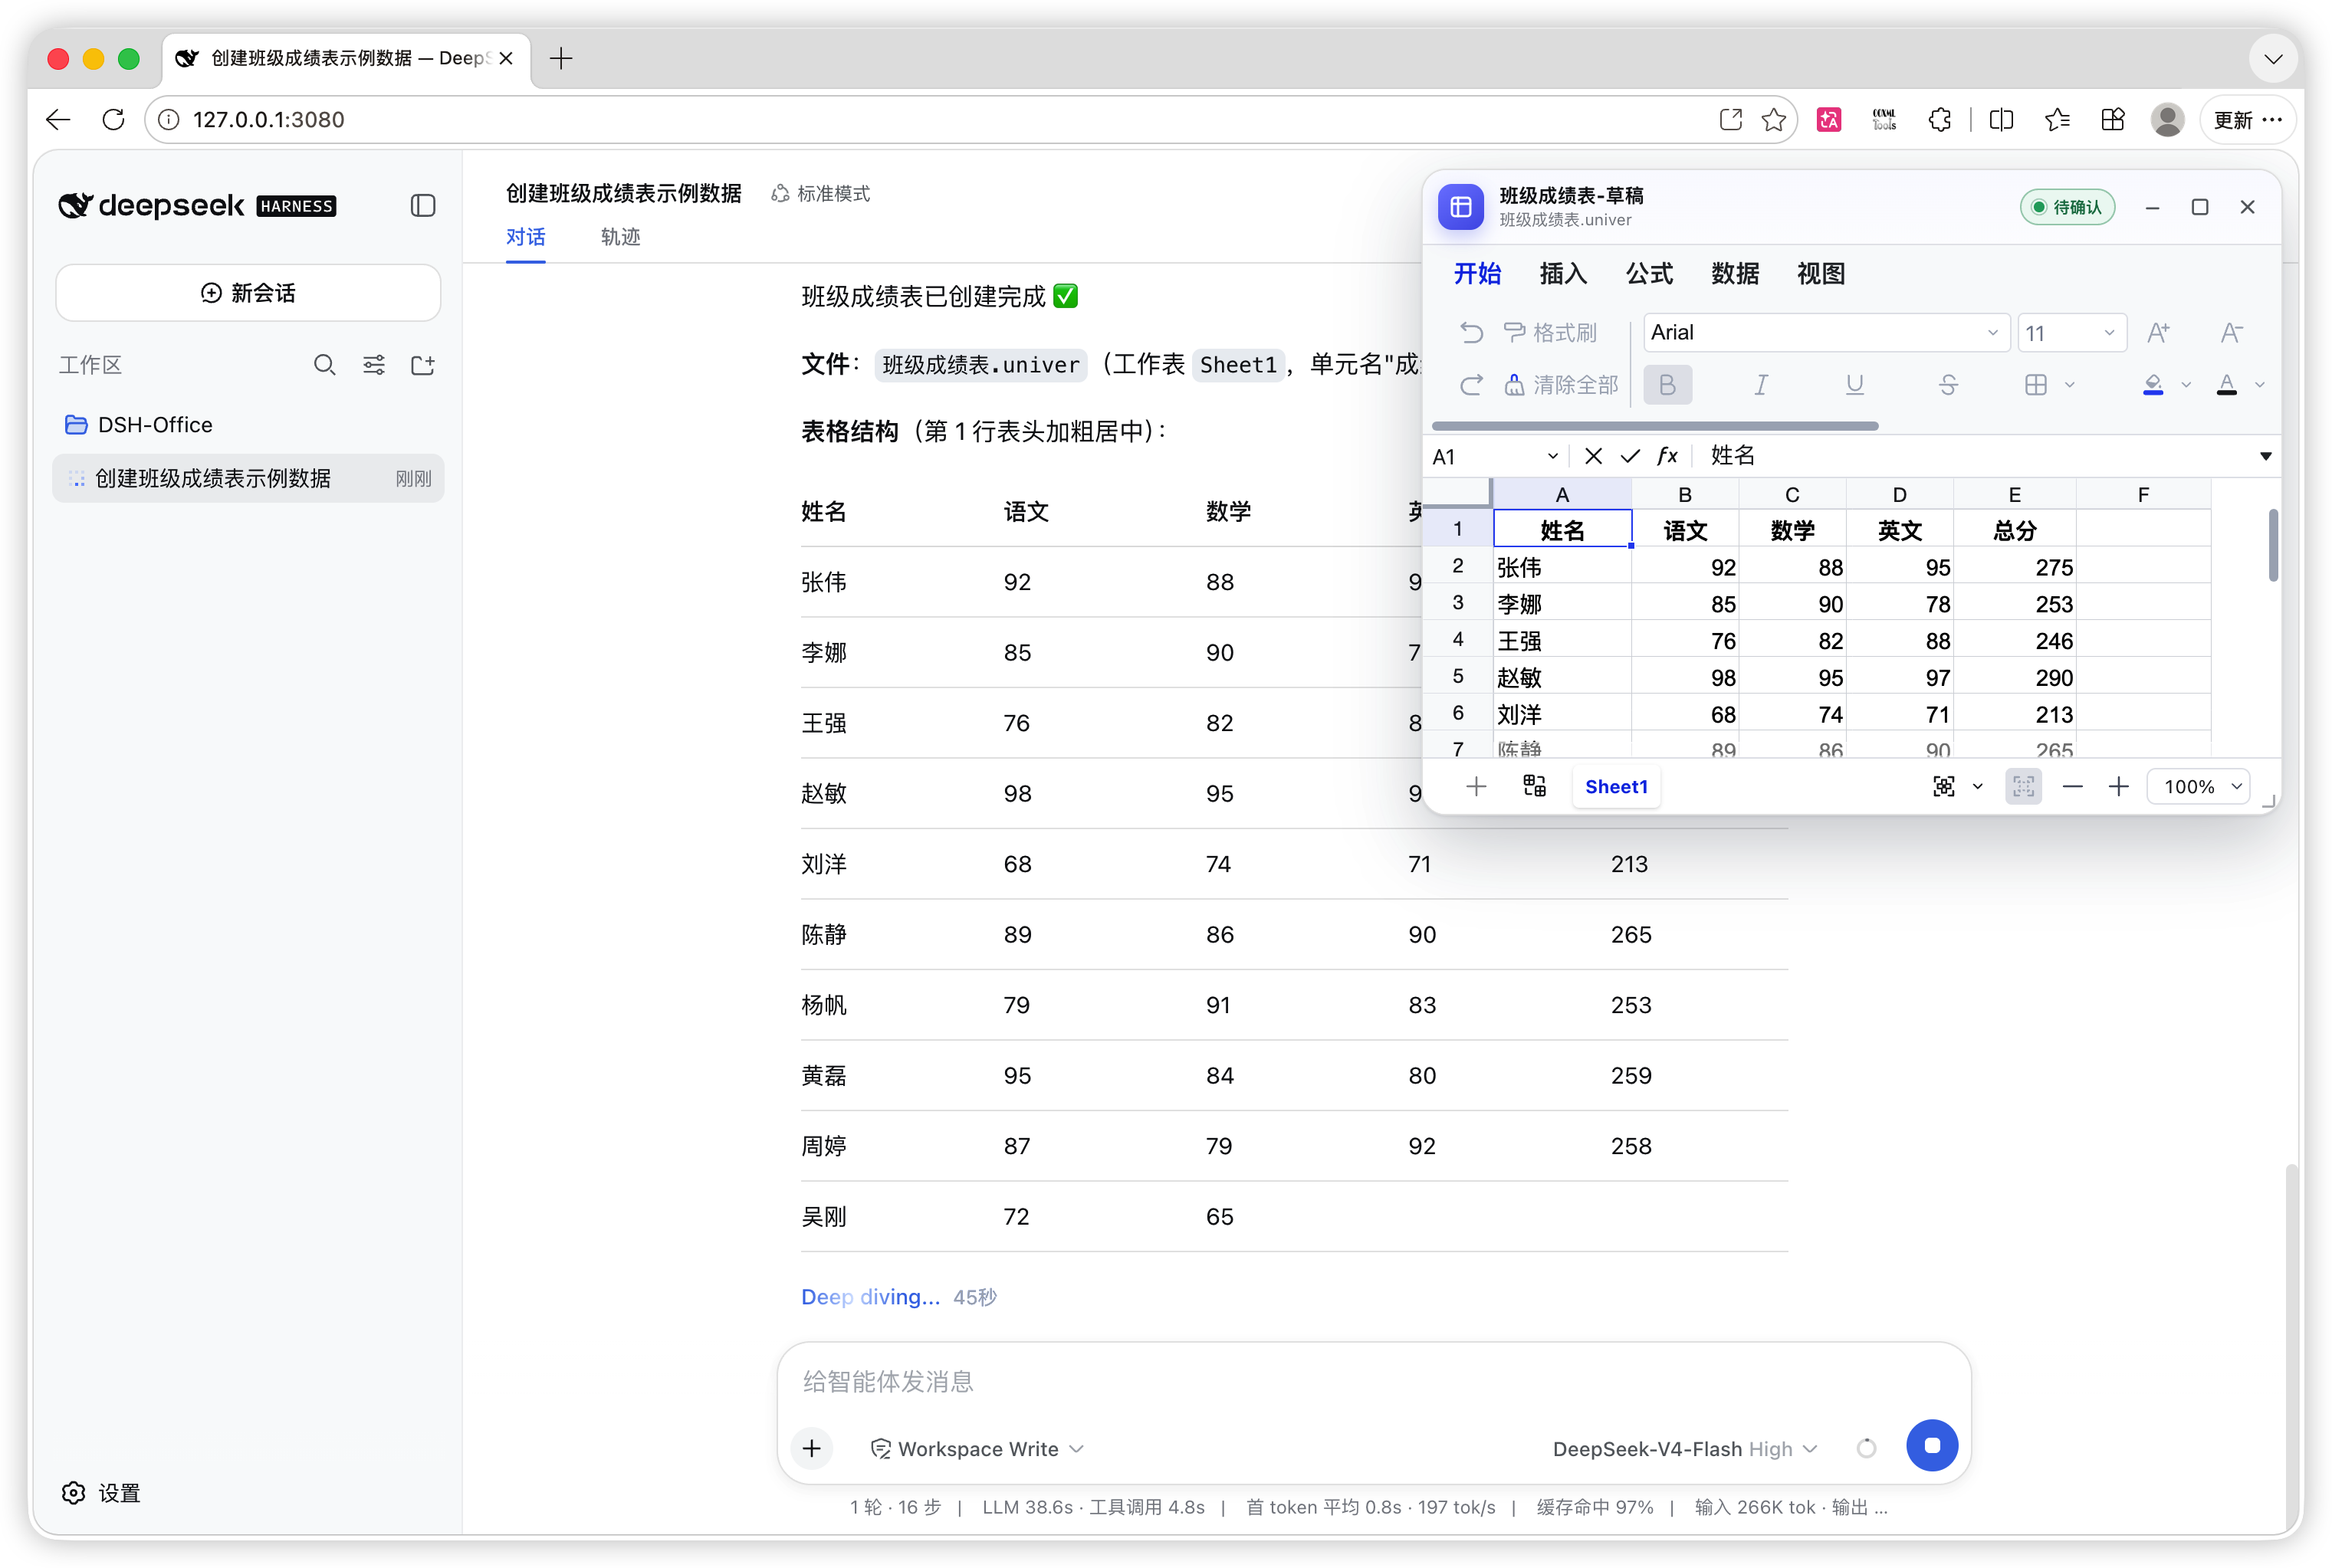Open the A1 name box dropdown
Image resolution: width=2332 pixels, height=1568 pixels.
point(1552,456)
